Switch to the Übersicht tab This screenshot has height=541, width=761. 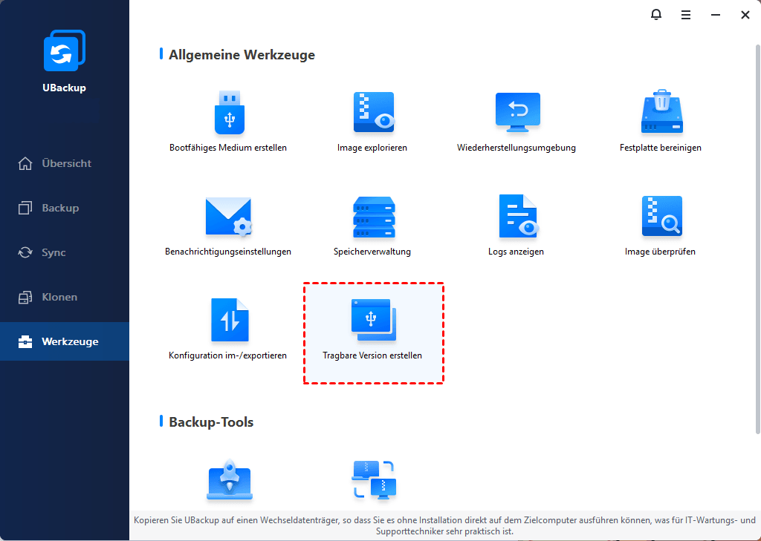(x=65, y=163)
